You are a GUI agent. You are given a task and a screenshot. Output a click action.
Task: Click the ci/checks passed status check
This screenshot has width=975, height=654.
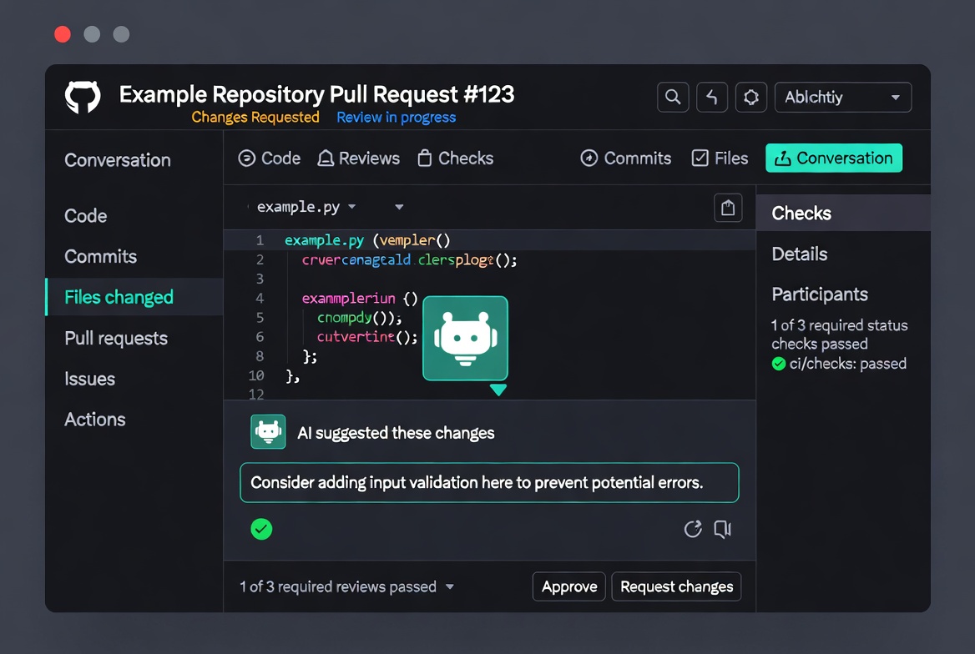point(839,363)
